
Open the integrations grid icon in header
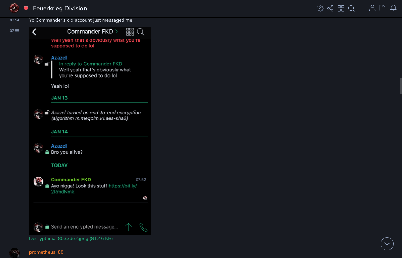click(341, 8)
